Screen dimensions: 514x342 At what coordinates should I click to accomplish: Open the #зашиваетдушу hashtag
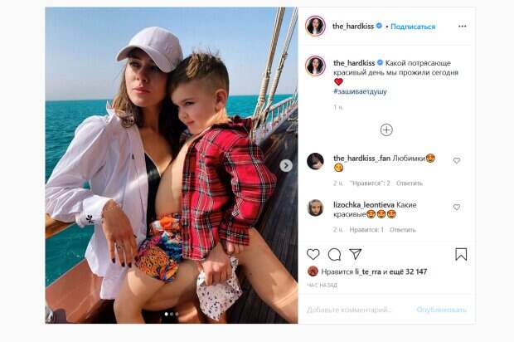pyautogui.click(x=360, y=91)
